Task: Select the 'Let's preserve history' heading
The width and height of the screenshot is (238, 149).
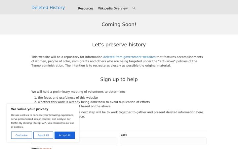Action: [x=119, y=45]
